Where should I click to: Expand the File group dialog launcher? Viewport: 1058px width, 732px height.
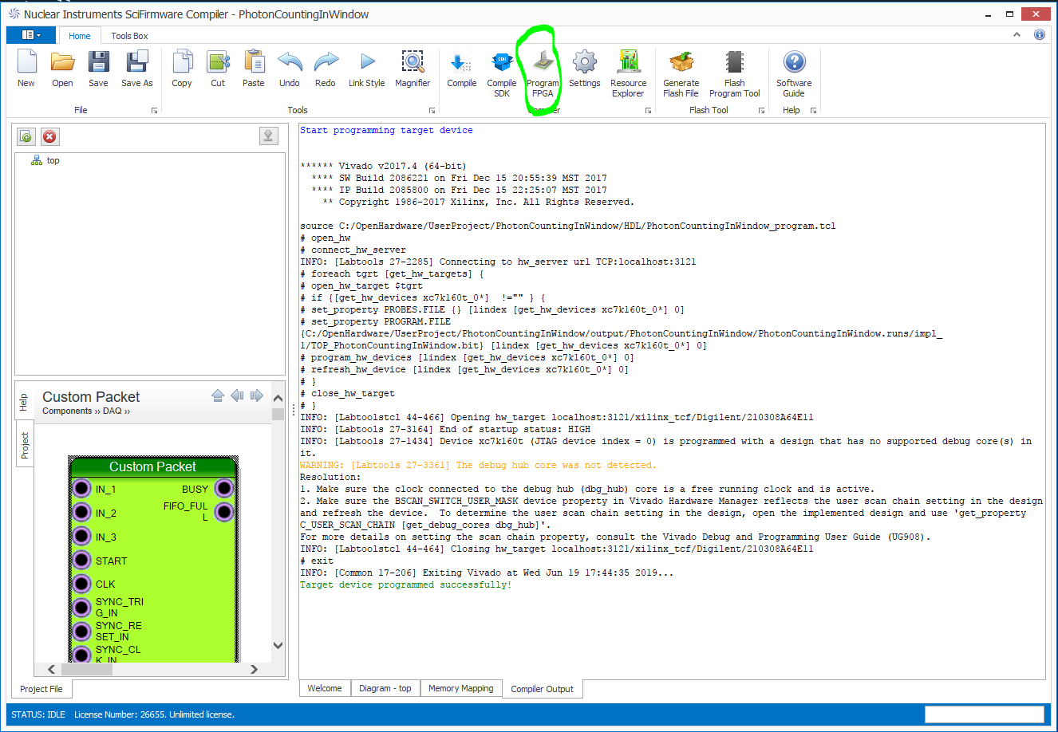(x=154, y=111)
